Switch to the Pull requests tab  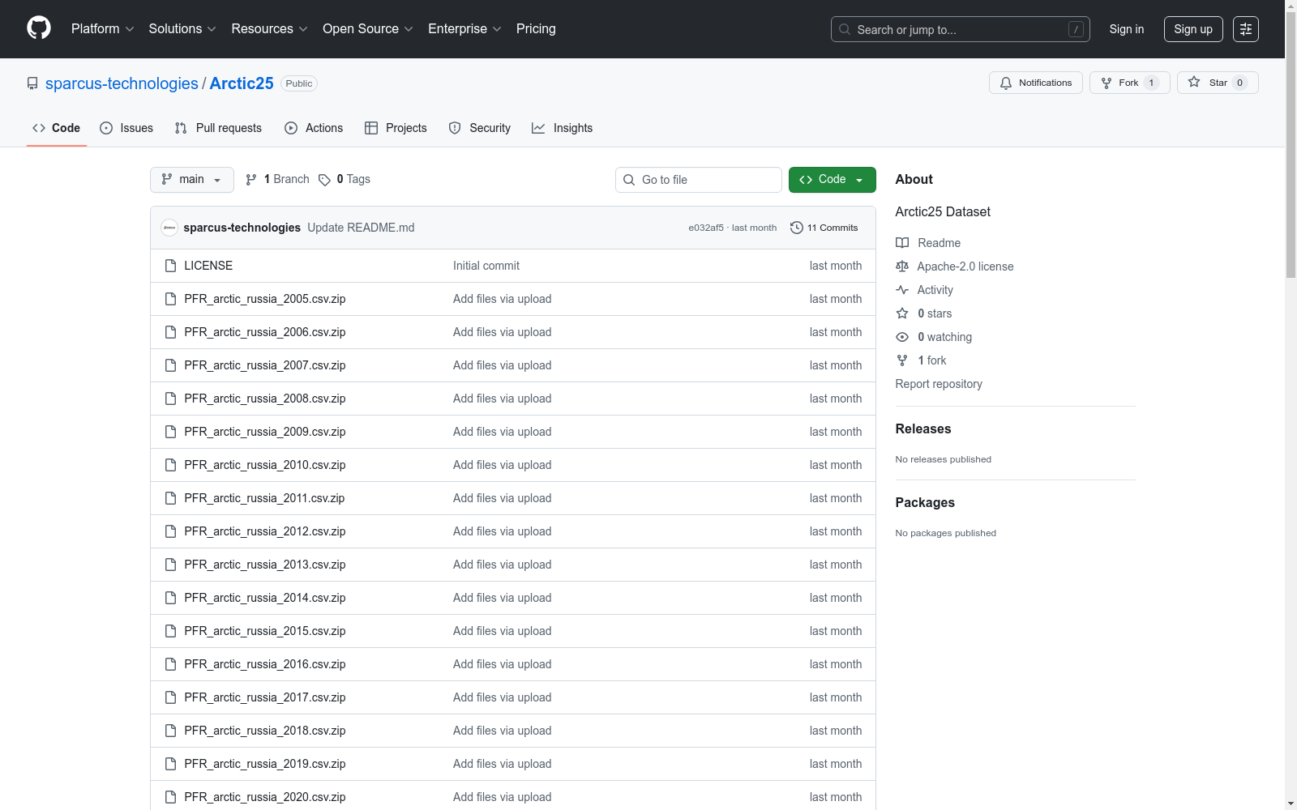click(x=218, y=128)
